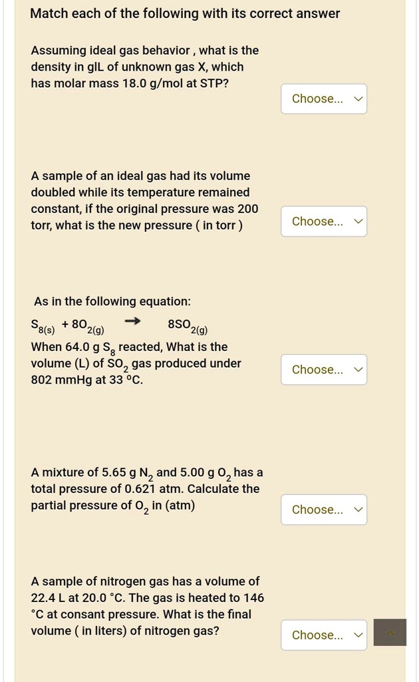Click the scroll-to-top button at bottom right
Screen dimensions: 419x682
click(x=390, y=632)
